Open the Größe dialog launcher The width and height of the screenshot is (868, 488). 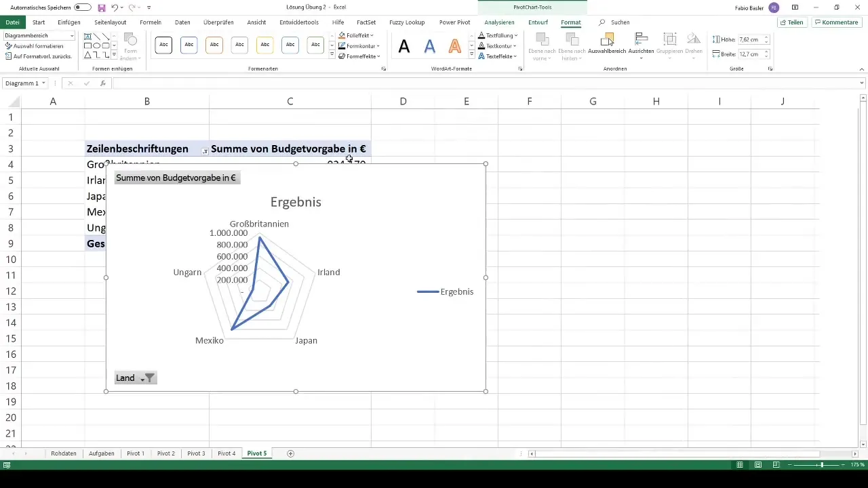coord(770,69)
